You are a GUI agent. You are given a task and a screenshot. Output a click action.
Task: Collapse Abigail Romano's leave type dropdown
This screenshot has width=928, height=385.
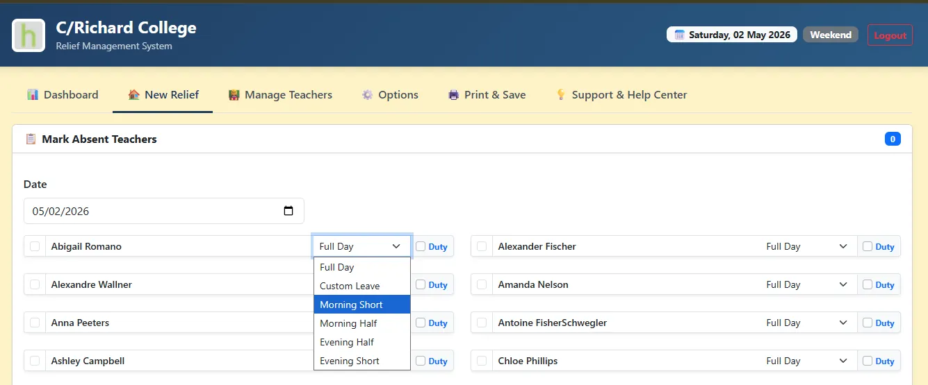pyautogui.click(x=361, y=246)
